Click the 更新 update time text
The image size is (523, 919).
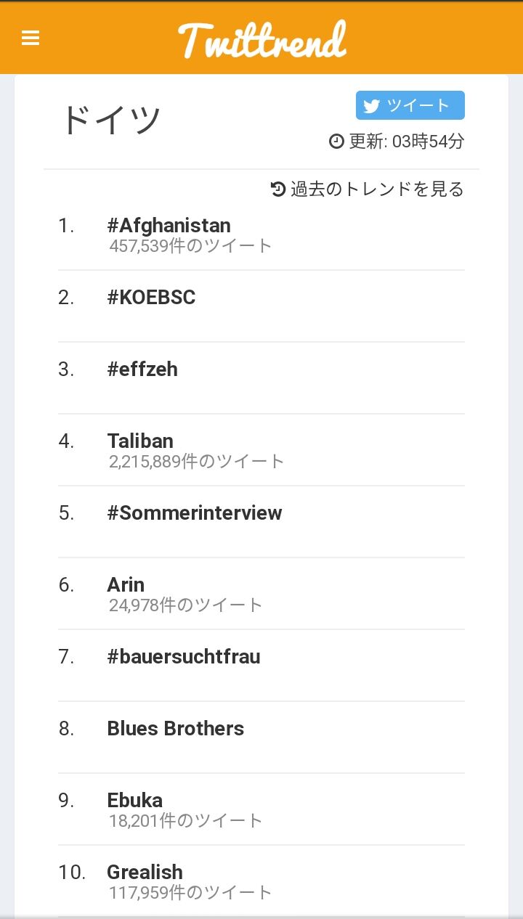[406, 141]
